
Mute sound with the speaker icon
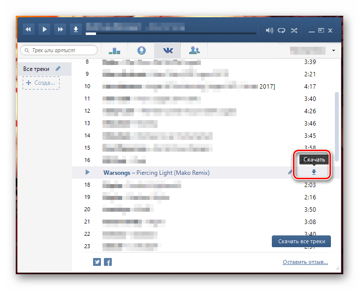click(x=269, y=30)
